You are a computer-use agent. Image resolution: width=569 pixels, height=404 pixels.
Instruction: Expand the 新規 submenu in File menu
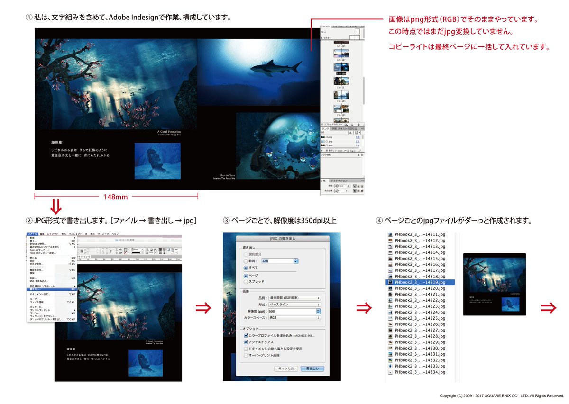75,238
